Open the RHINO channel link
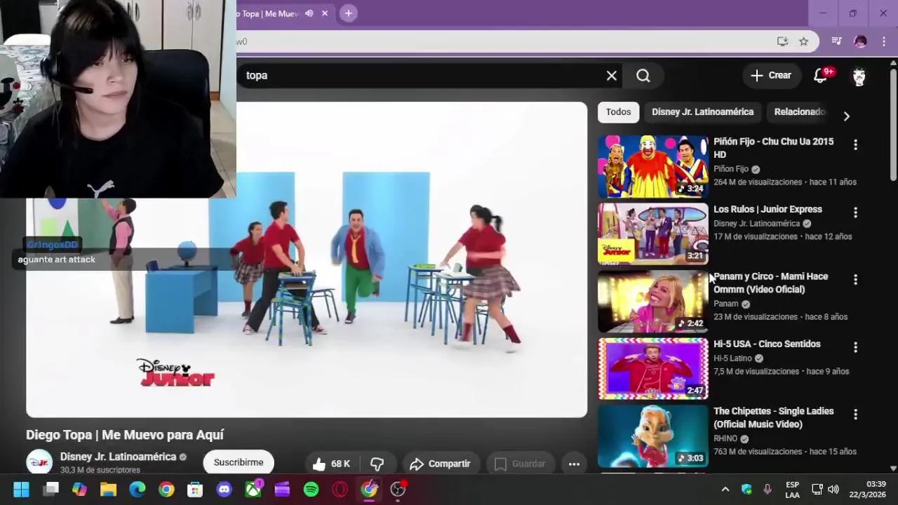898x505 pixels. (725, 438)
